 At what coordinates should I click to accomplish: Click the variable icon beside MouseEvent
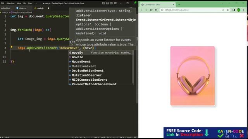point(70,62)
